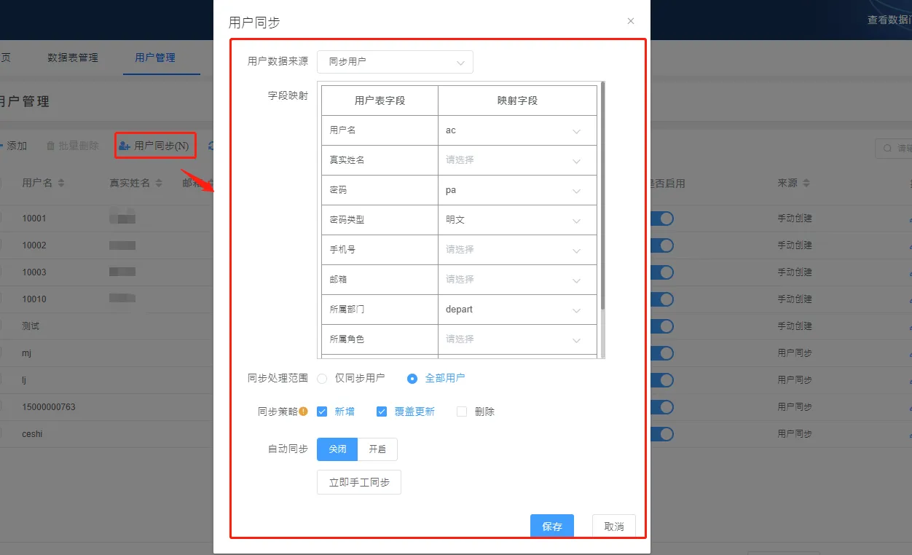Click the trash icon beside 批量删除
The width and height of the screenshot is (912, 555).
pos(50,146)
